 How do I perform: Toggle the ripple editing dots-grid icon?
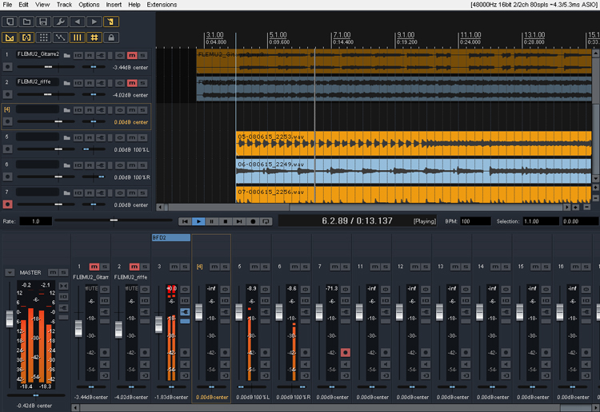tap(43, 38)
